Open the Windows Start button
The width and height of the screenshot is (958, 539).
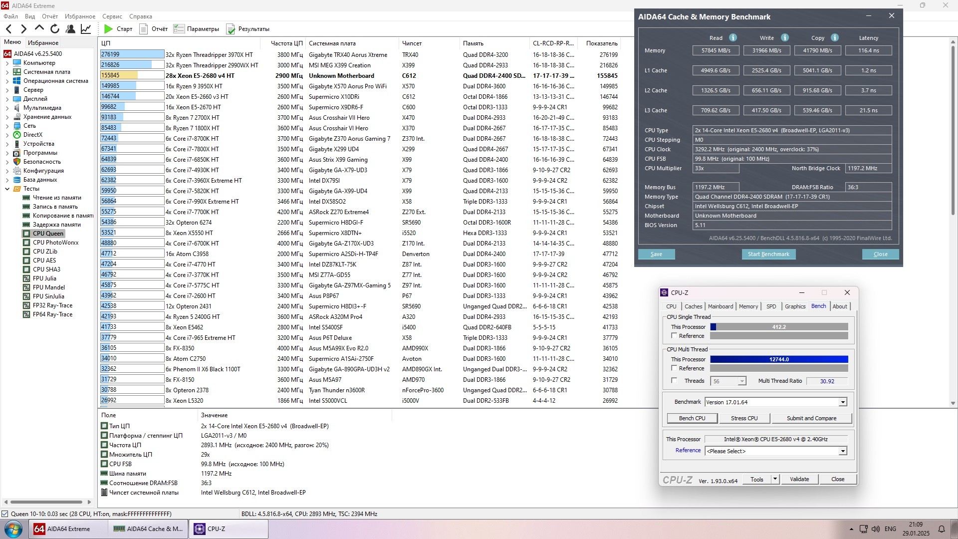[13, 529]
